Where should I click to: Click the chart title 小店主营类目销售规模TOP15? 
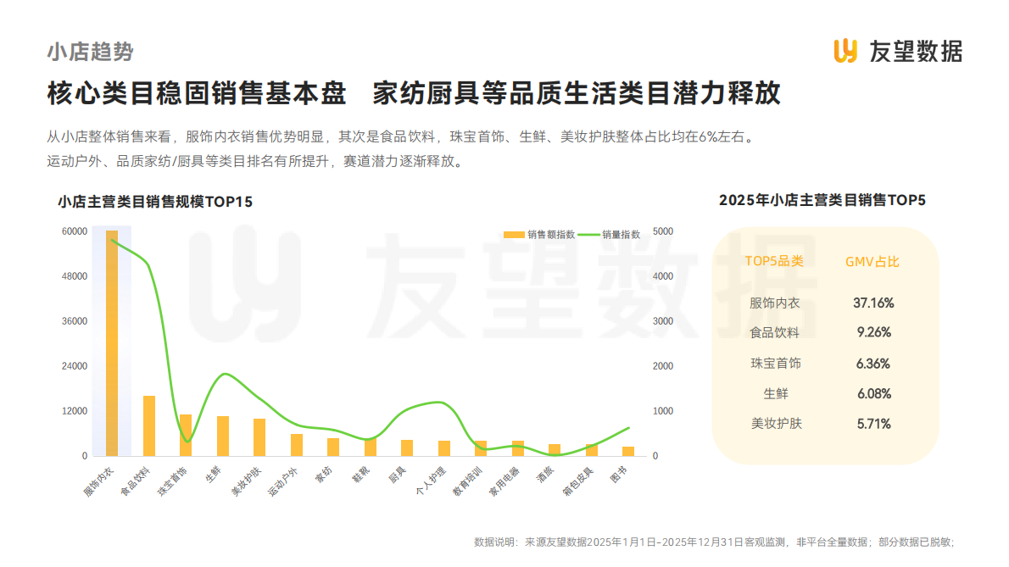[154, 203]
